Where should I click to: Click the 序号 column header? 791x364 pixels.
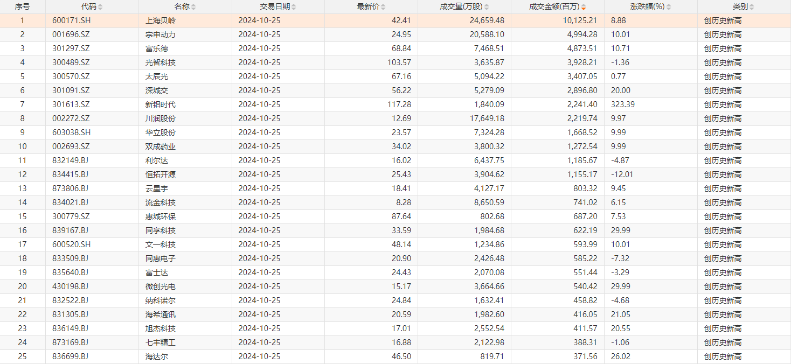22,7
